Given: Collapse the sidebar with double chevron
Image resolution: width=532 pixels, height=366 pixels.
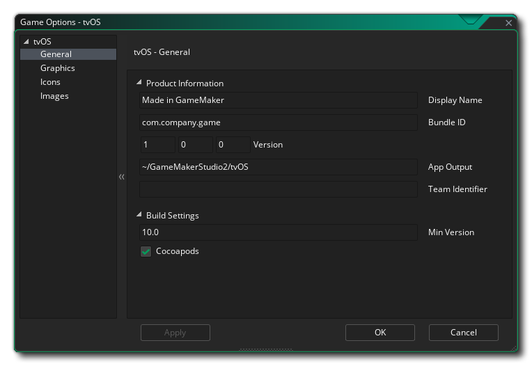Looking at the screenshot, I should tap(121, 177).
